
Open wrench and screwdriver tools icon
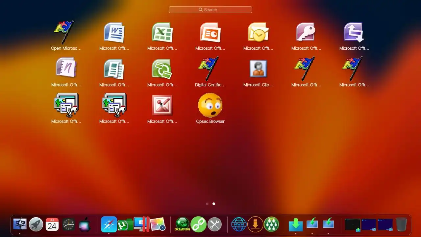point(214,224)
